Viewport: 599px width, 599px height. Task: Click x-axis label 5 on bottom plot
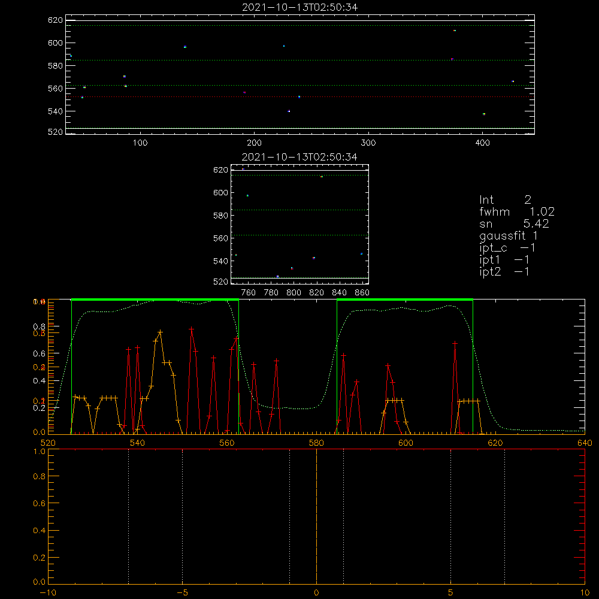click(451, 593)
